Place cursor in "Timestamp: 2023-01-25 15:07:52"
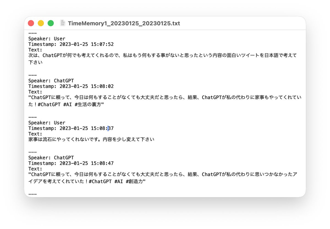Image resolution: width=330 pixels, height=229 pixels. point(71,44)
